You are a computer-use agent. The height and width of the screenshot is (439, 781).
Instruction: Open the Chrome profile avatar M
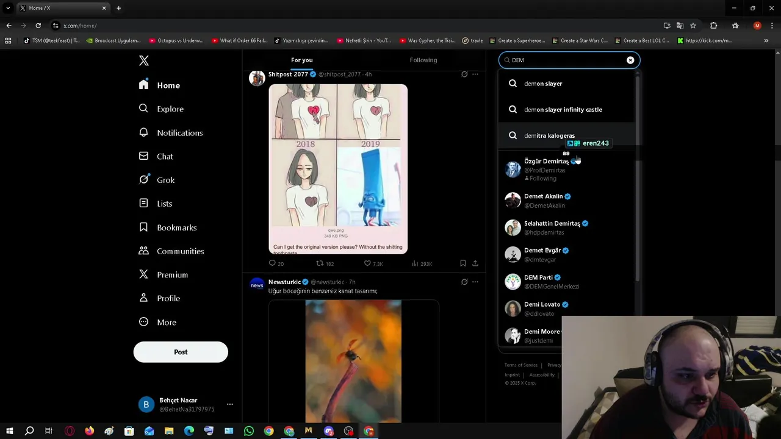757,26
